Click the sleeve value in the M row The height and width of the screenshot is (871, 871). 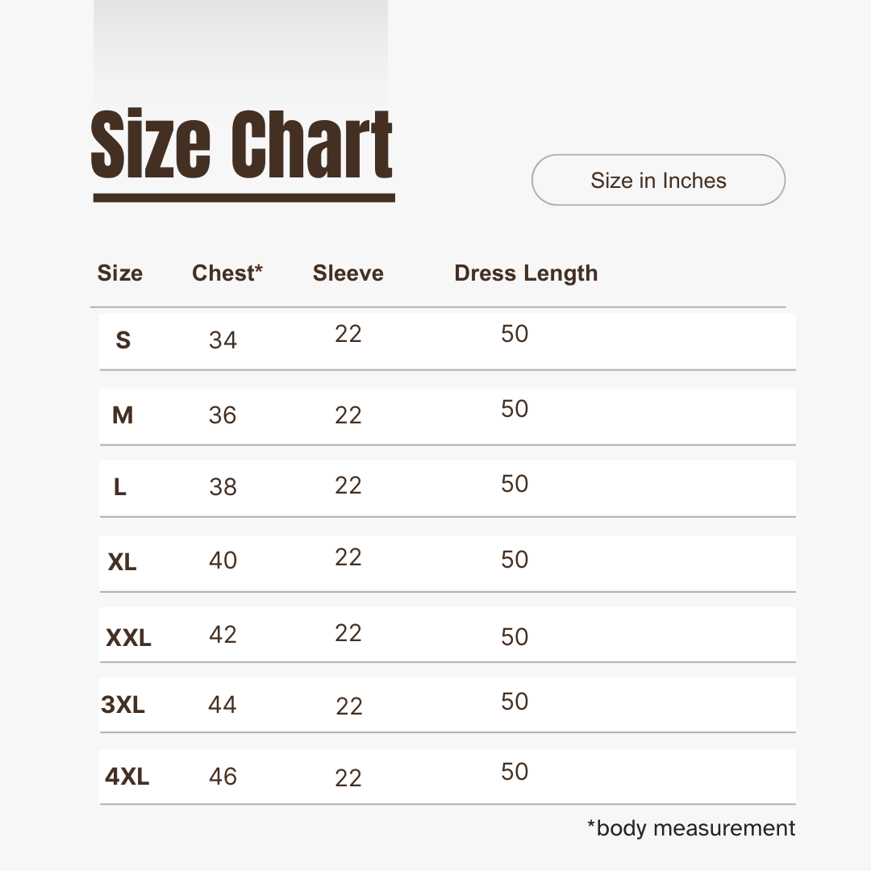point(348,415)
